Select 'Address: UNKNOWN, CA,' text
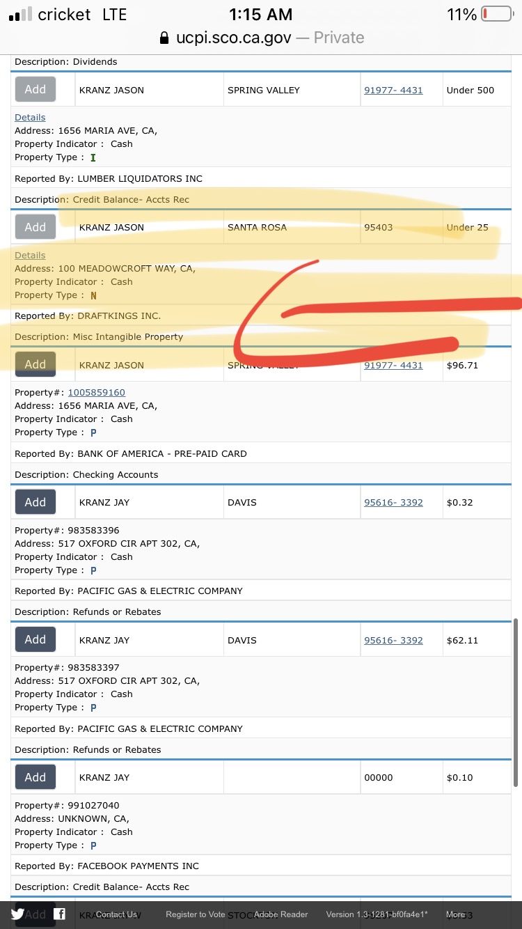522x929 pixels. click(72, 818)
